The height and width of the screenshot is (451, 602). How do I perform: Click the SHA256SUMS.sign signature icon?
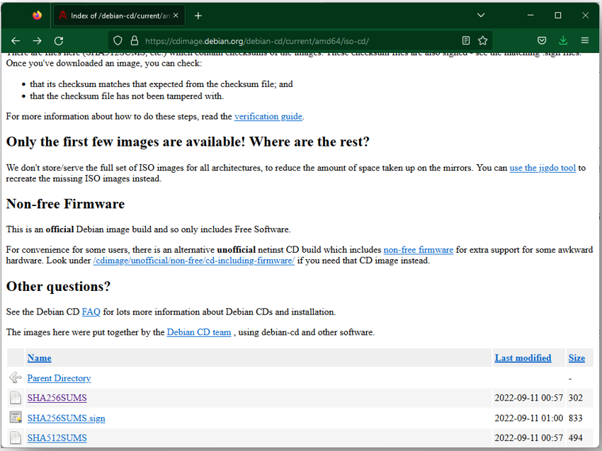[x=16, y=418]
